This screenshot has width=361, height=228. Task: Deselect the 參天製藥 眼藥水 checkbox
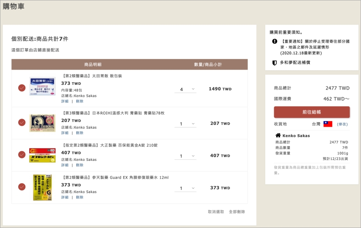point(22,187)
